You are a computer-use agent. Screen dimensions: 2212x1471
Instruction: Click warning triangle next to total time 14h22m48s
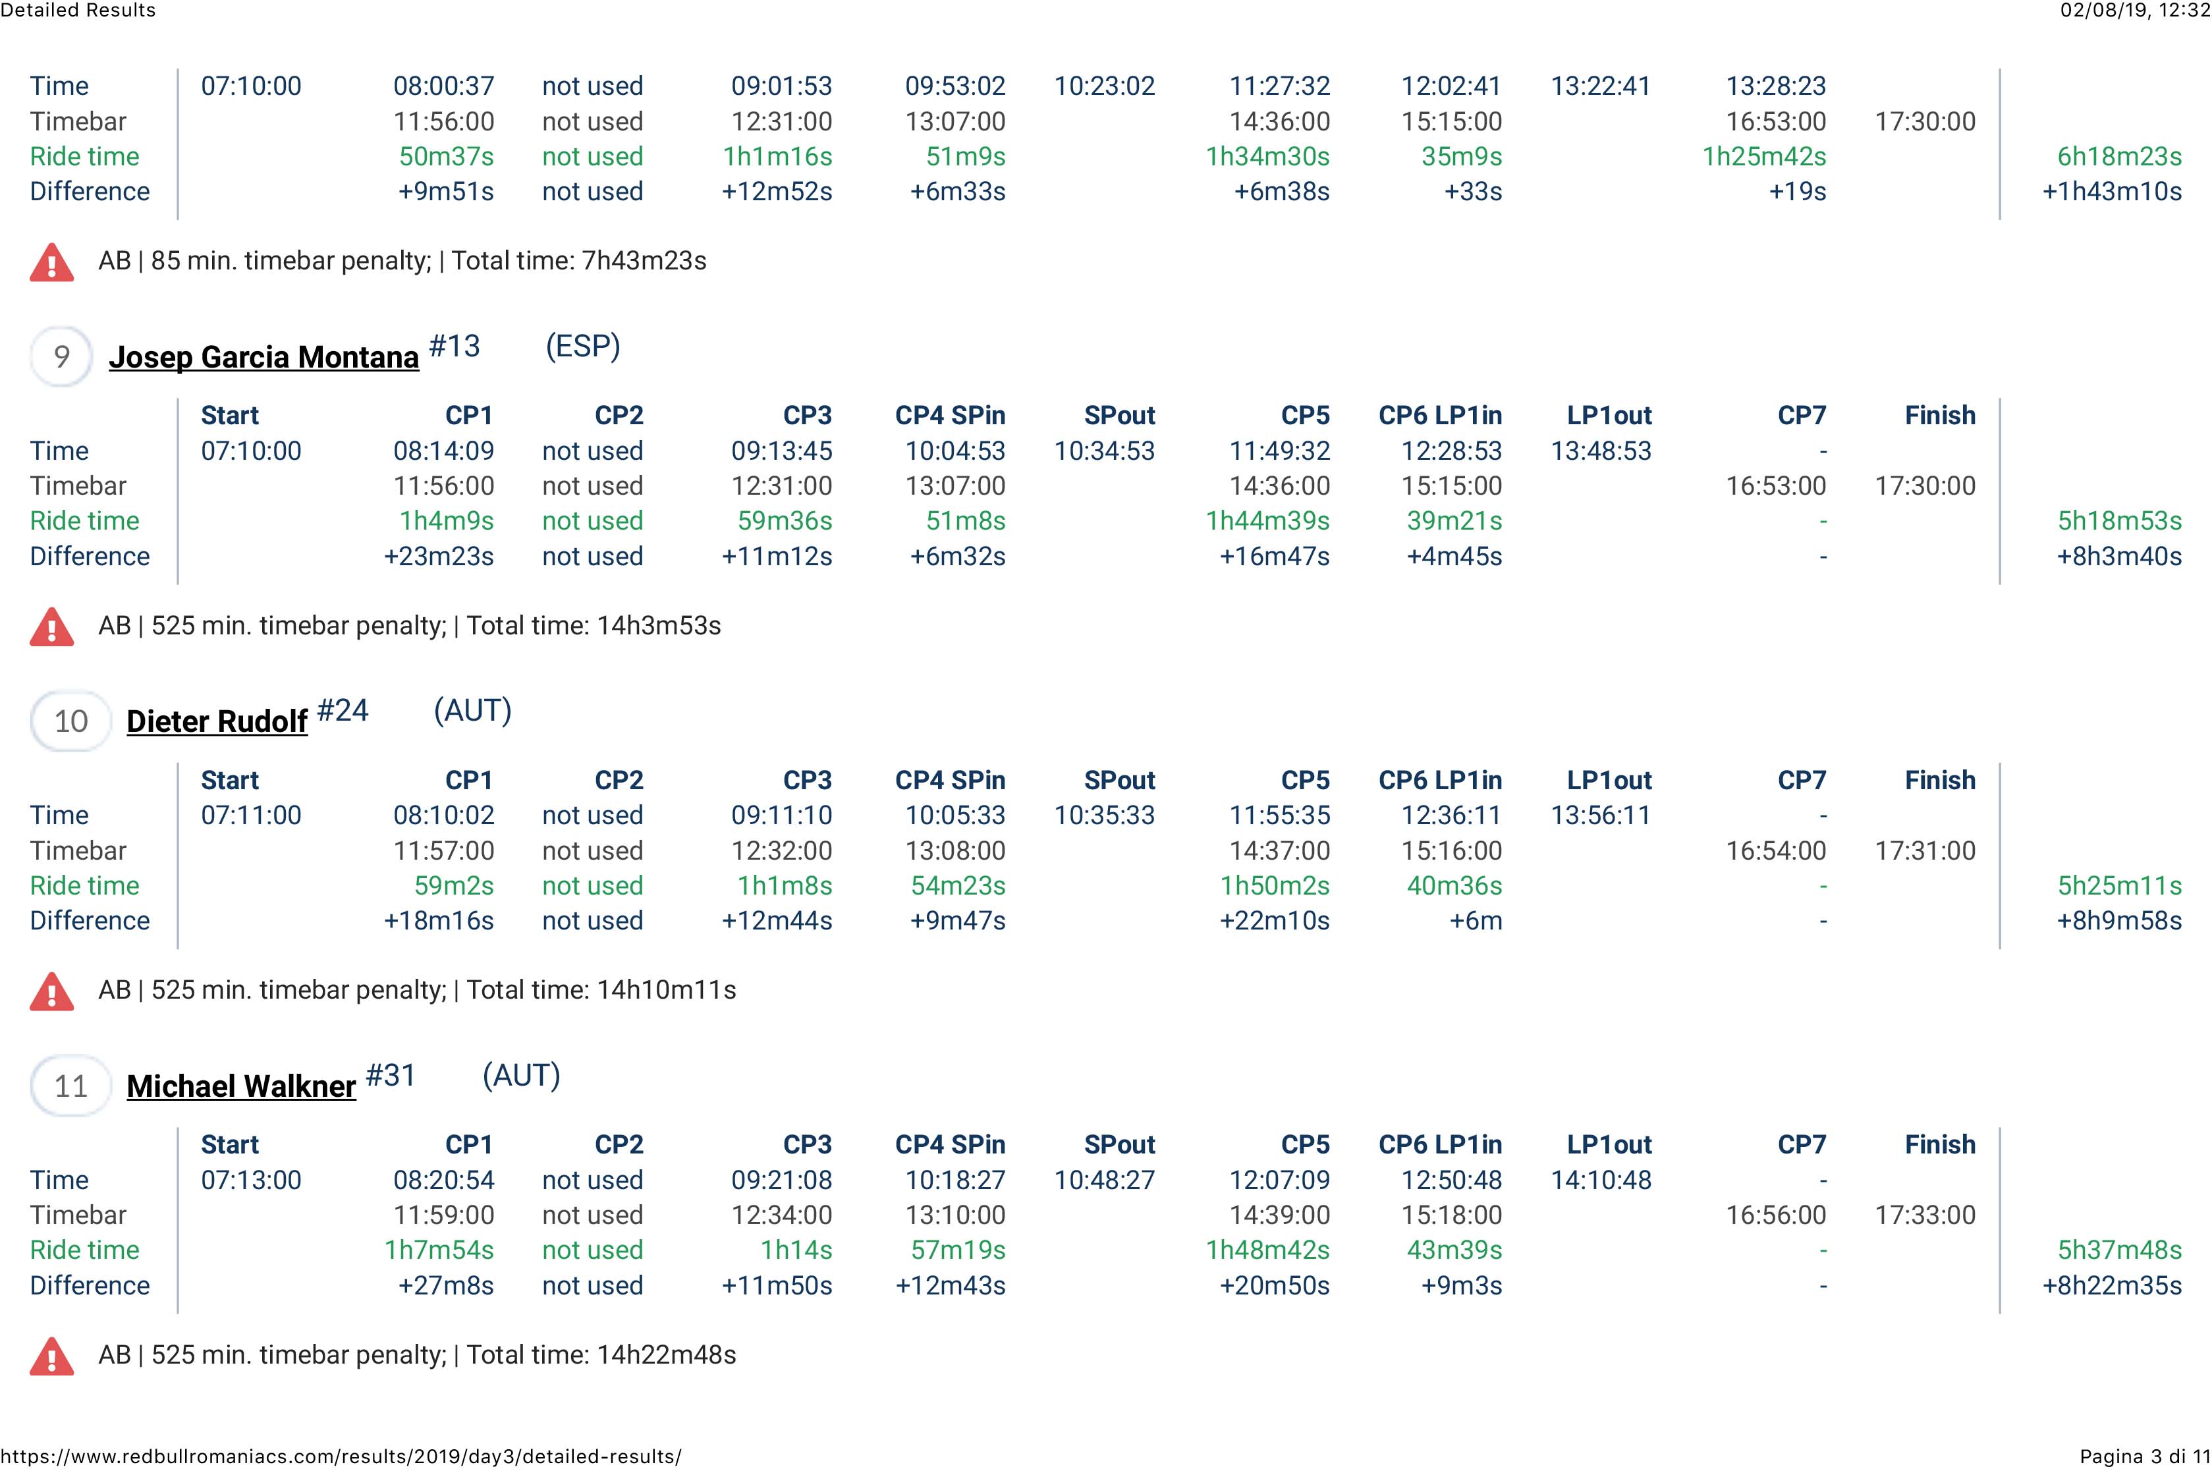[51, 1356]
